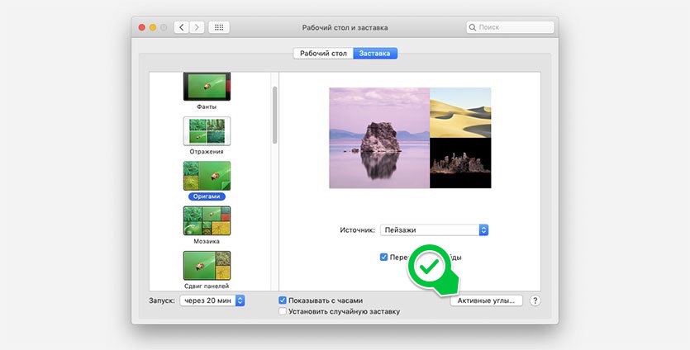Click the forward navigation arrow
Screen dimensions: 690x350
click(x=197, y=27)
